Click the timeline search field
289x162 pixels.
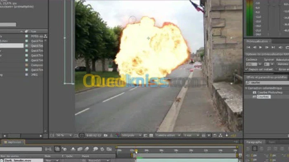click(21, 149)
